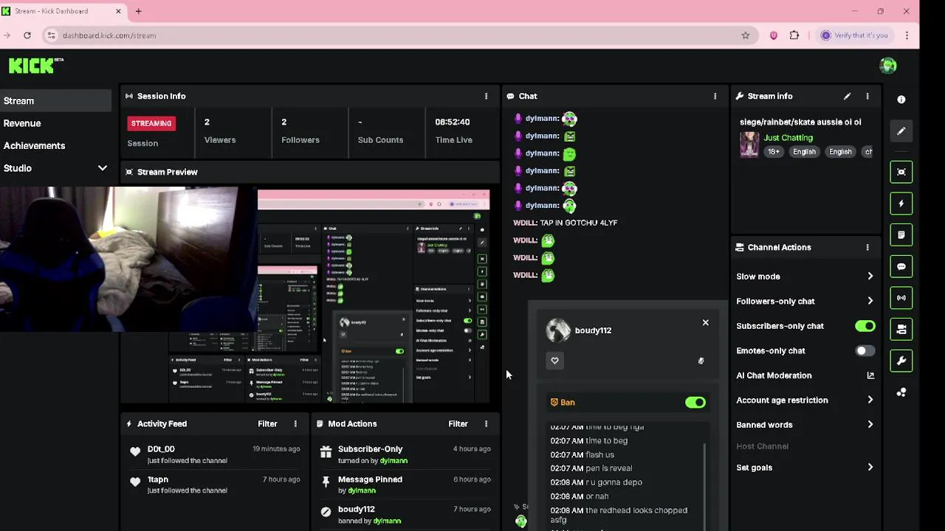Click dylmann link under boudy112 ban entry

[x=387, y=521]
